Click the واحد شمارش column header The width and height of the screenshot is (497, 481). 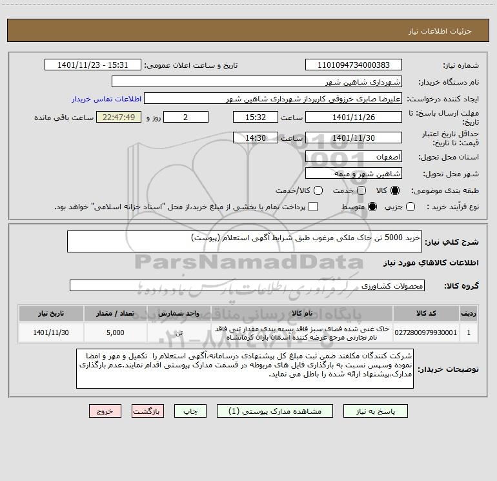point(179,313)
